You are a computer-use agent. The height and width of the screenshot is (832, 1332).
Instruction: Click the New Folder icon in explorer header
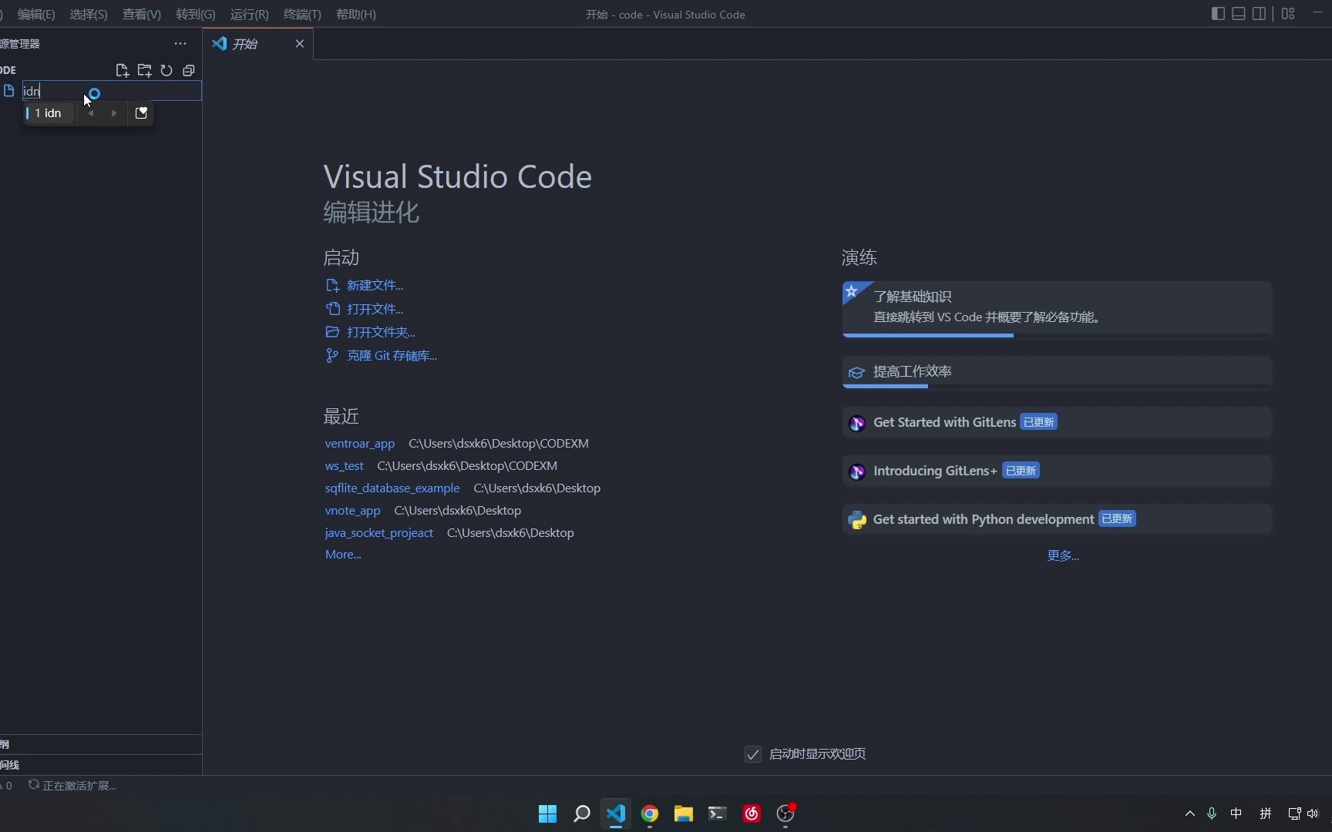(144, 70)
